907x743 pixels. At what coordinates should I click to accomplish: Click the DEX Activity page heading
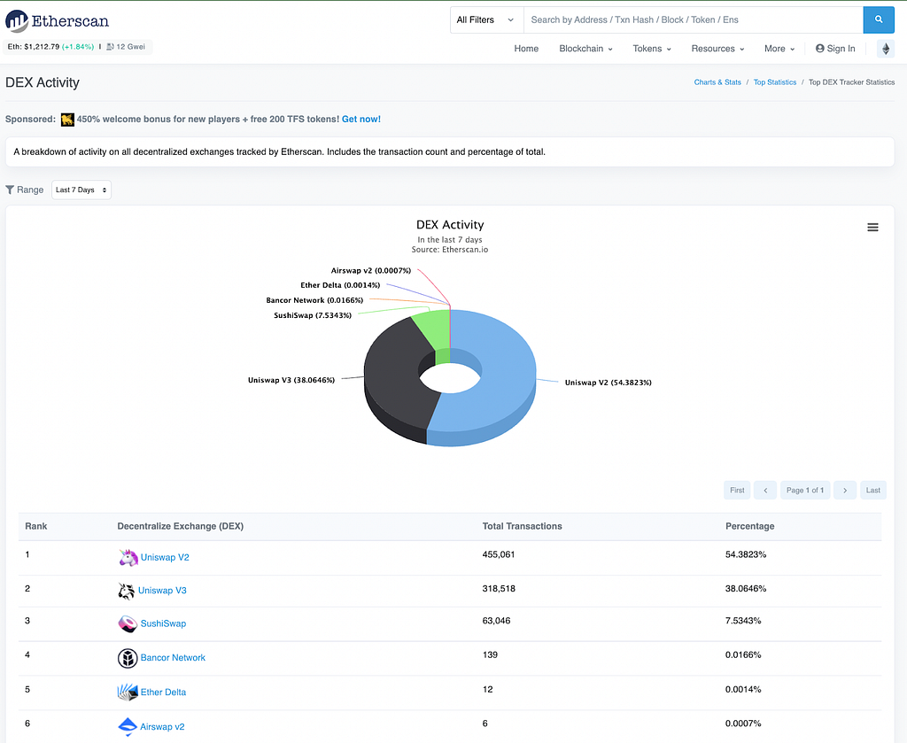[43, 82]
